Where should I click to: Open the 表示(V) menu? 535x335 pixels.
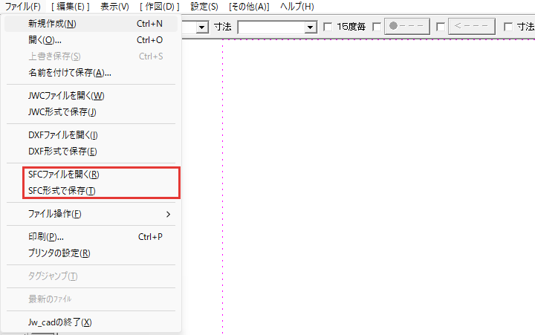click(114, 7)
